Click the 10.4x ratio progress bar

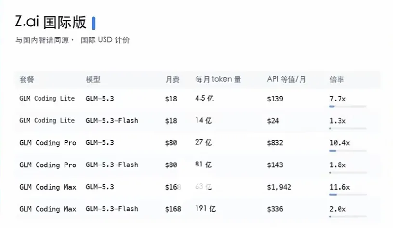click(x=348, y=151)
